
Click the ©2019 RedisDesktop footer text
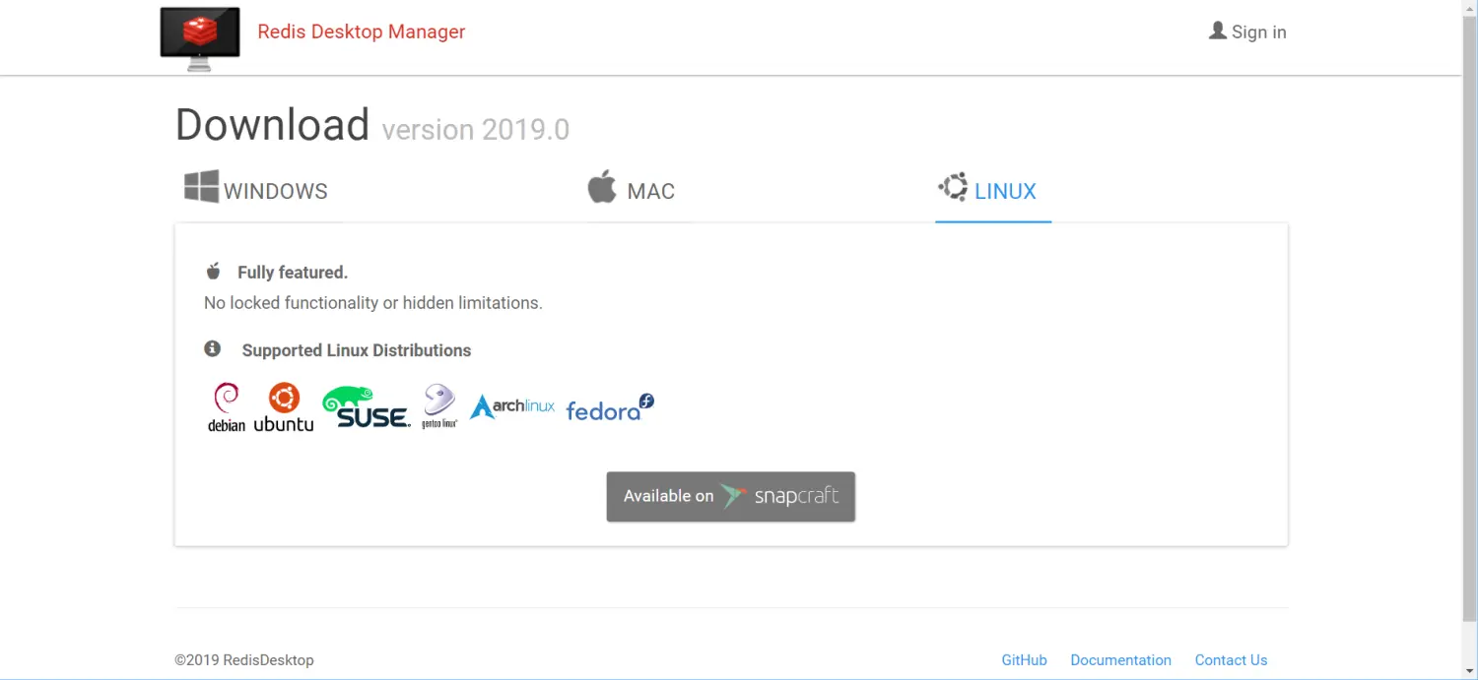pos(244,660)
